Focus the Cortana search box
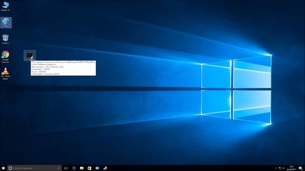Viewport: 305px width, 171px height. (34, 168)
